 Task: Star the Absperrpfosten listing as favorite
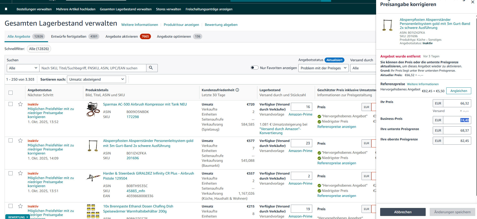pos(20,141)
